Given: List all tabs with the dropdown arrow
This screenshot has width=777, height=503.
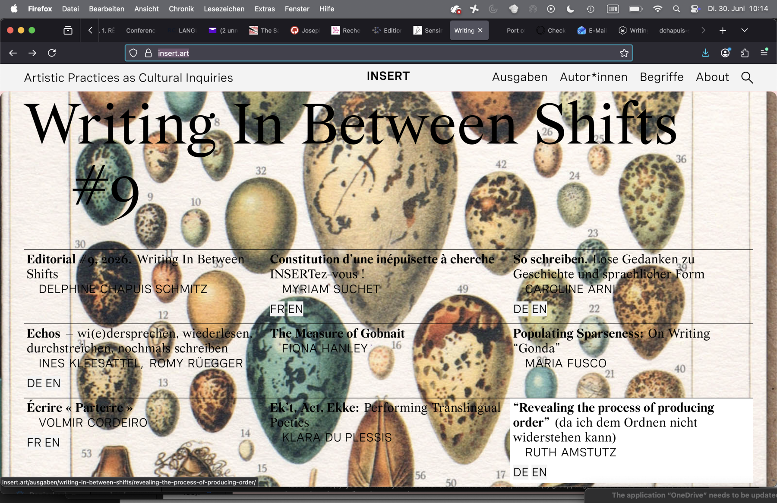Looking at the screenshot, I should click(x=744, y=30).
